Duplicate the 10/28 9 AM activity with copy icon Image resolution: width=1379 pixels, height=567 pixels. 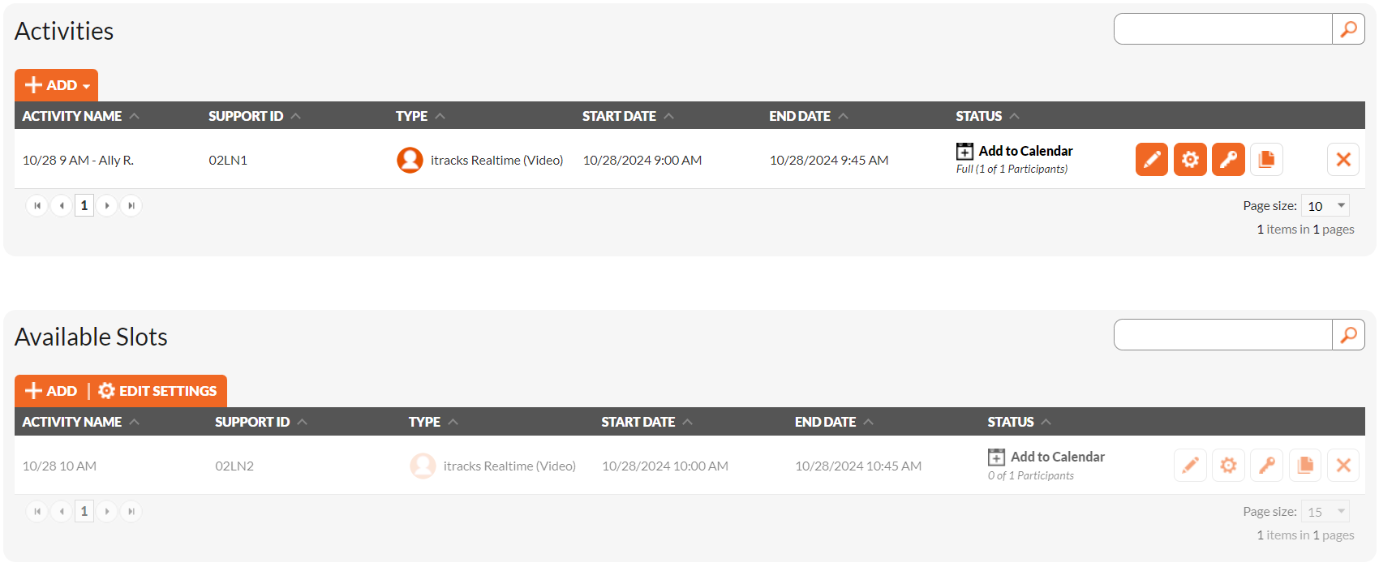pos(1266,159)
